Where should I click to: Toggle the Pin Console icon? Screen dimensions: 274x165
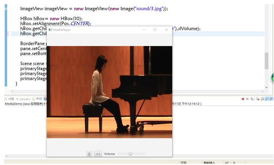click(x=267, y=99)
